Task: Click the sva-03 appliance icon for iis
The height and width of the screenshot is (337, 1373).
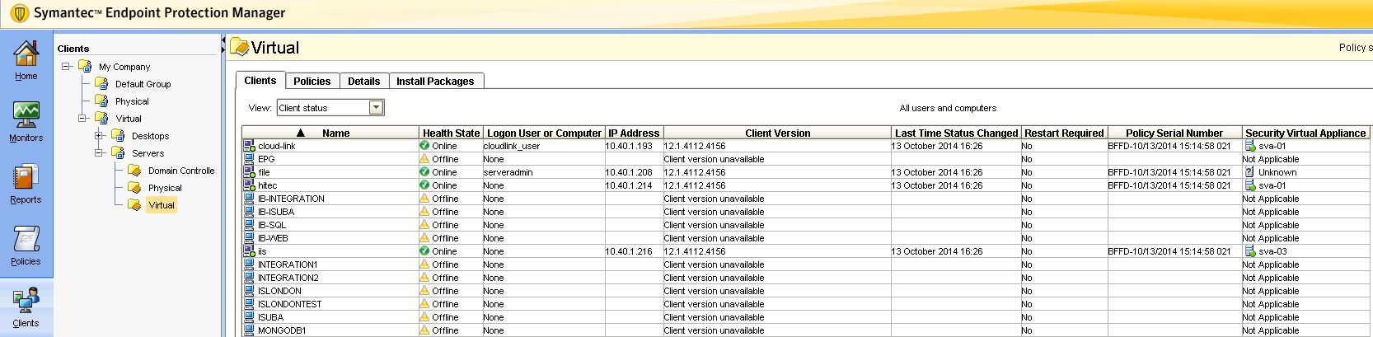Action: click(1249, 251)
